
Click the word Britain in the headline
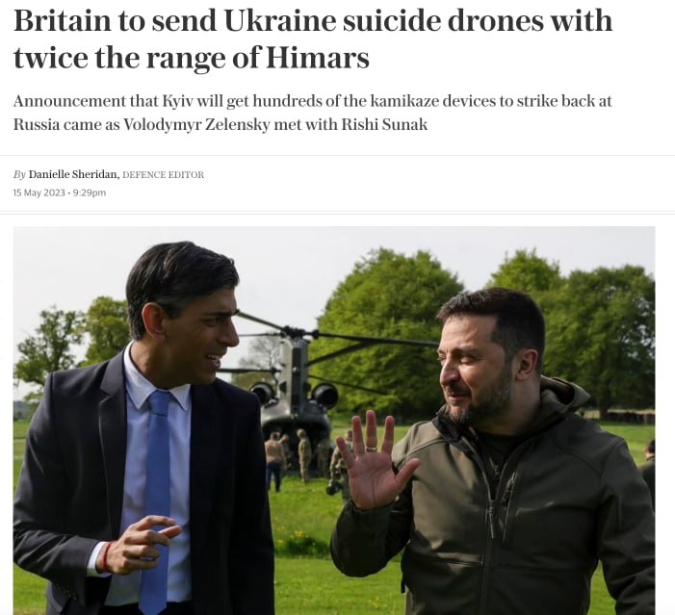tap(62, 20)
